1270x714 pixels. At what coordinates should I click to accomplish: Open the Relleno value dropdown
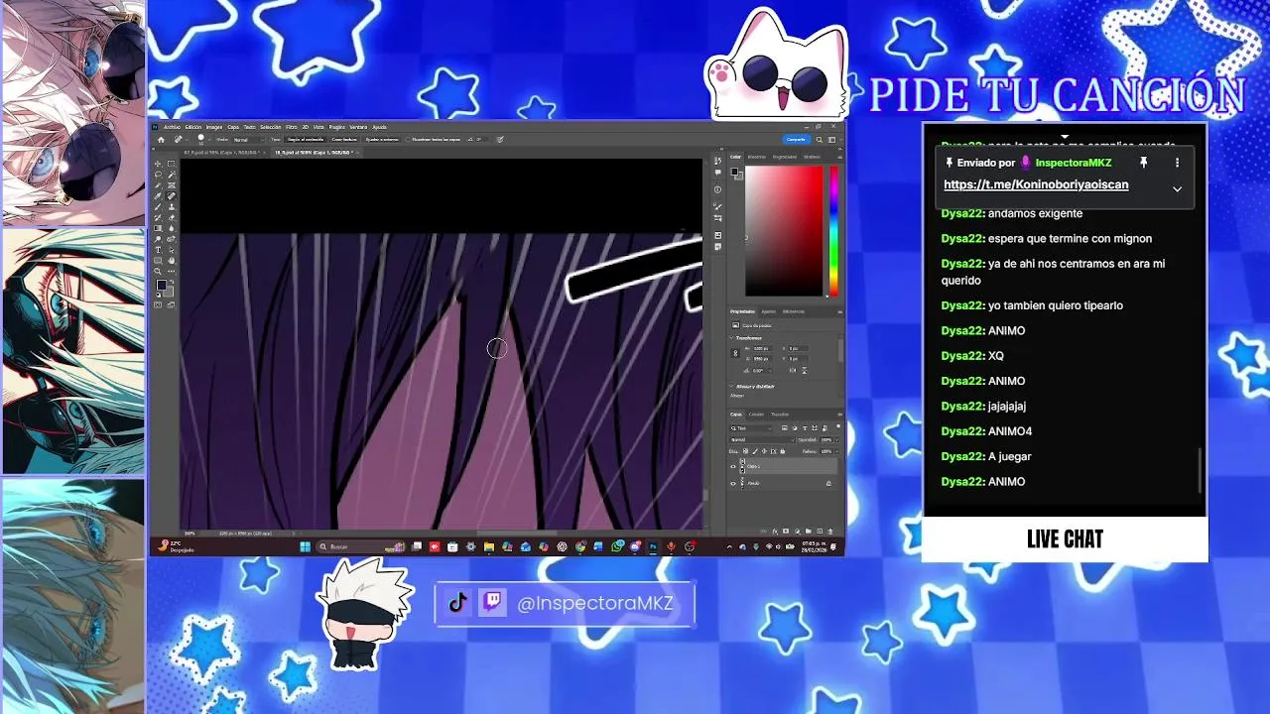[836, 451]
